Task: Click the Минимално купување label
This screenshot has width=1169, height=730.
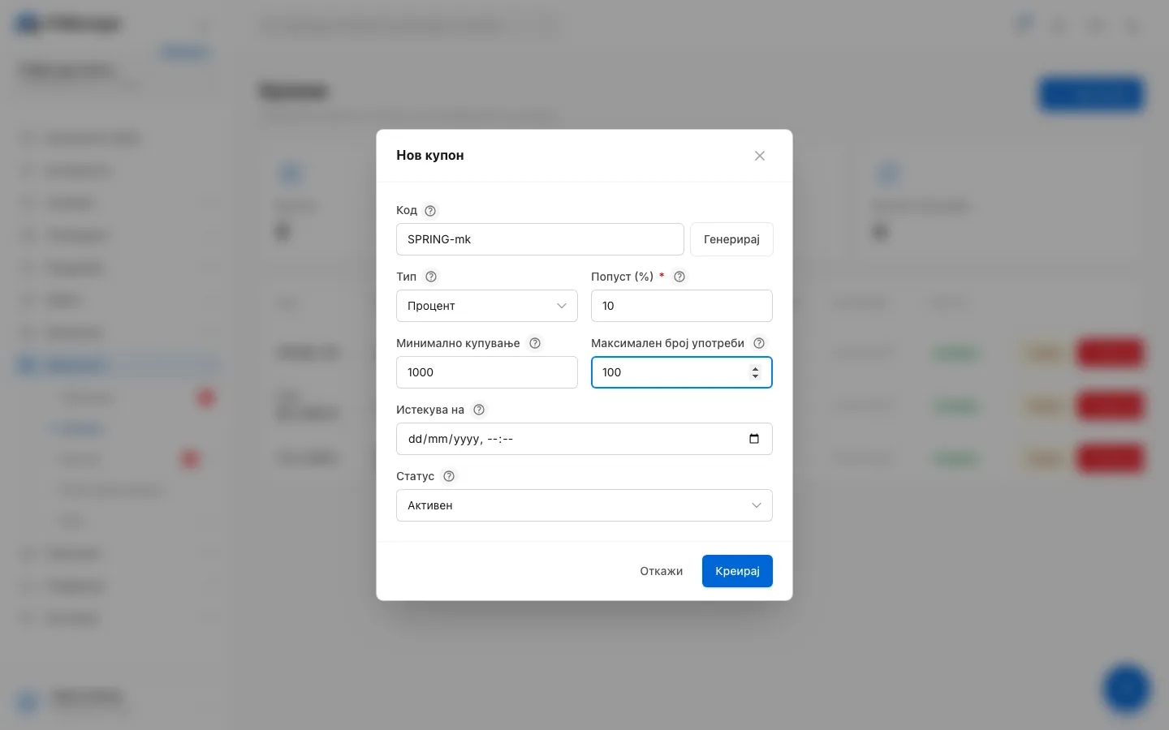Action: [458, 343]
